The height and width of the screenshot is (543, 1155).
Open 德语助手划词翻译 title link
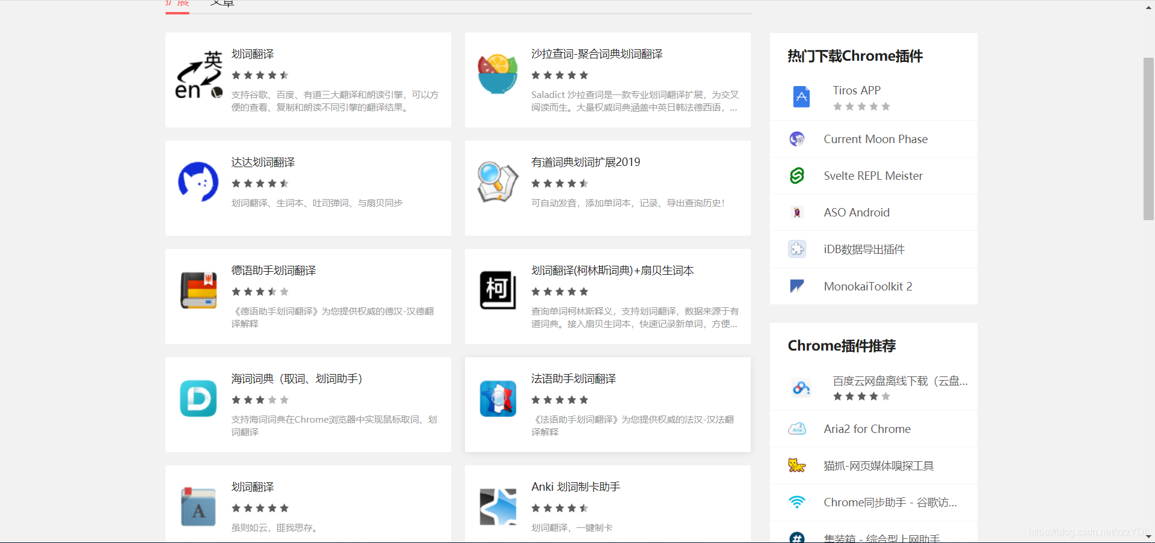(x=274, y=271)
